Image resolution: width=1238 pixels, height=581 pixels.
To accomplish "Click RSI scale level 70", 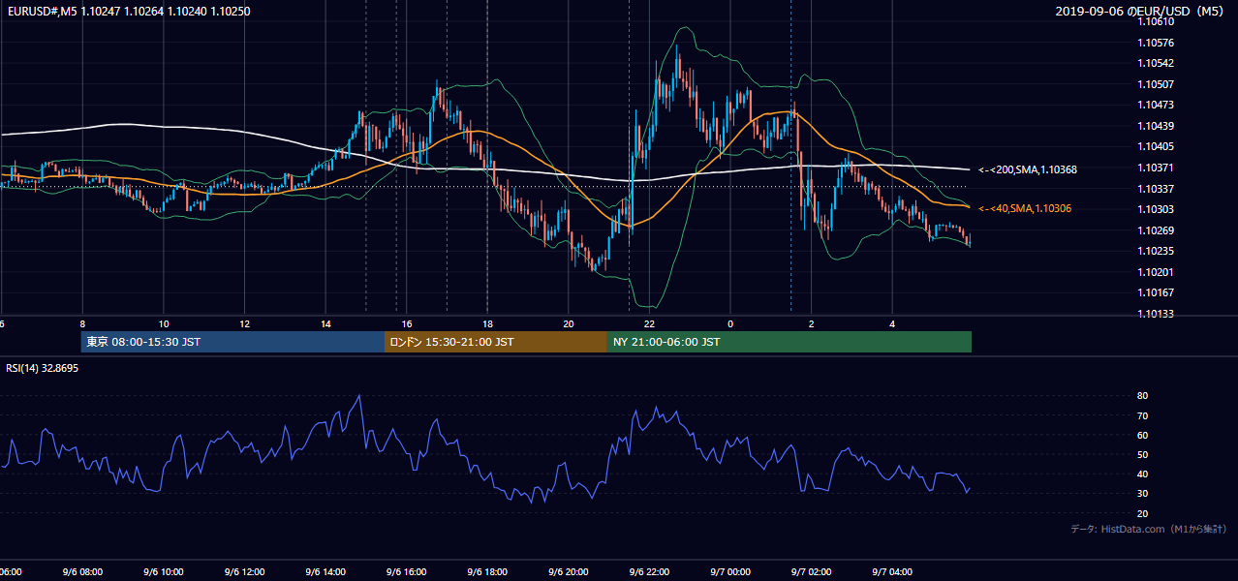I will 1142,415.
